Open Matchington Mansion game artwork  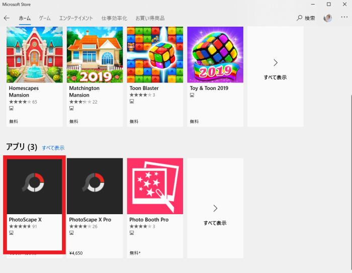click(x=95, y=55)
